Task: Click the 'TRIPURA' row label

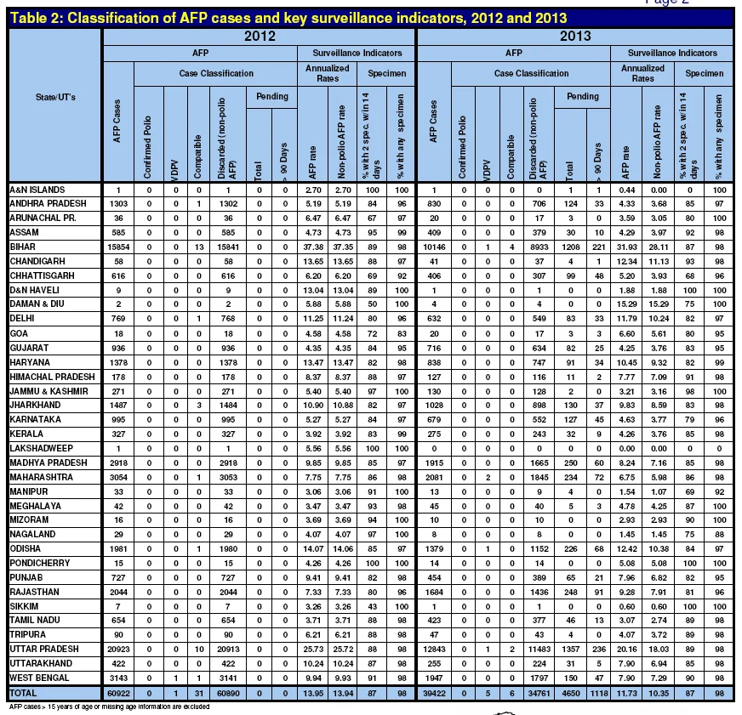Action: [x=27, y=634]
